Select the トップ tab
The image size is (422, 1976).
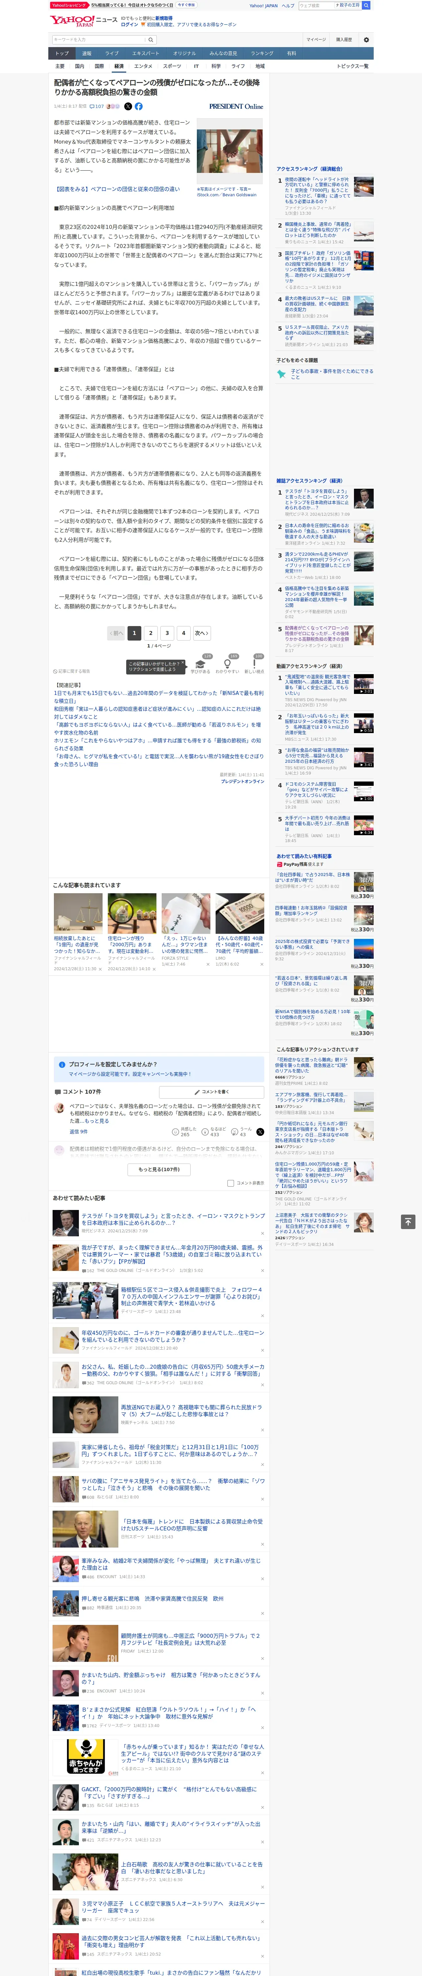(x=62, y=54)
